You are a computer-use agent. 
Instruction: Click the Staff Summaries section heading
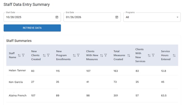click(x=19, y=41)
